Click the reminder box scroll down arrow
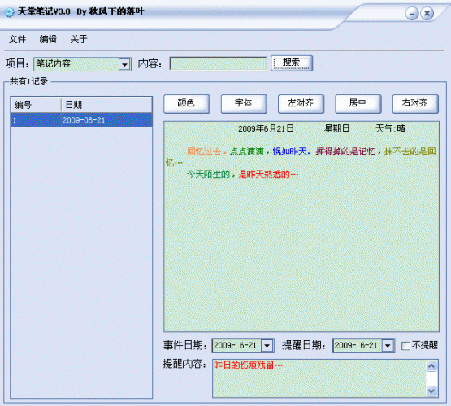Screen dimensions: 451x406 click(x=431, y=391)
